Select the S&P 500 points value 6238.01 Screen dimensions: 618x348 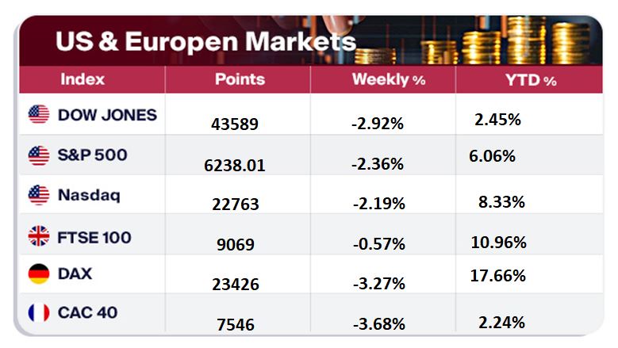click(233, 165)
